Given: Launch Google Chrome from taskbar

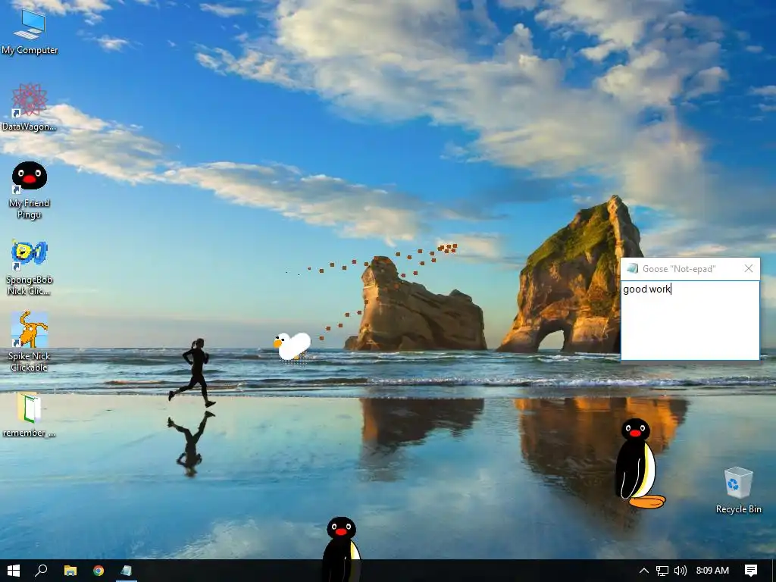Looking at the screenshot, I should pyautogui.click(x=99, y=571).
